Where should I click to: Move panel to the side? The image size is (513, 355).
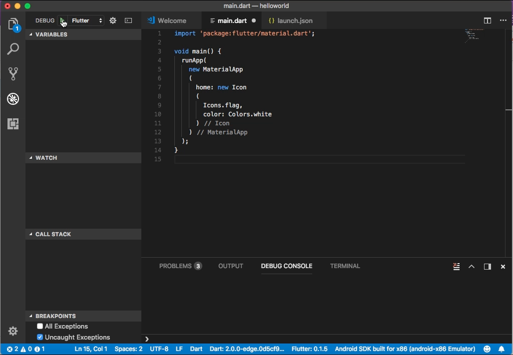click(x=488, y=267)
